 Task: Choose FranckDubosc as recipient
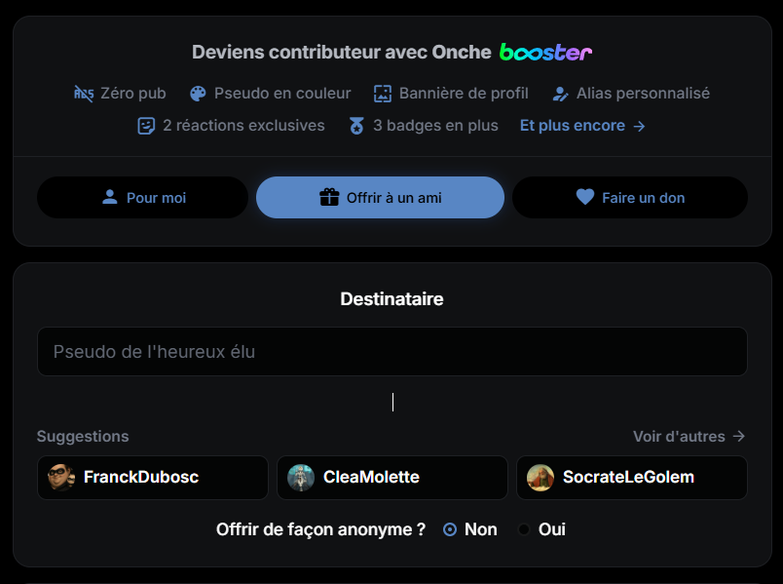coord(153,478)
